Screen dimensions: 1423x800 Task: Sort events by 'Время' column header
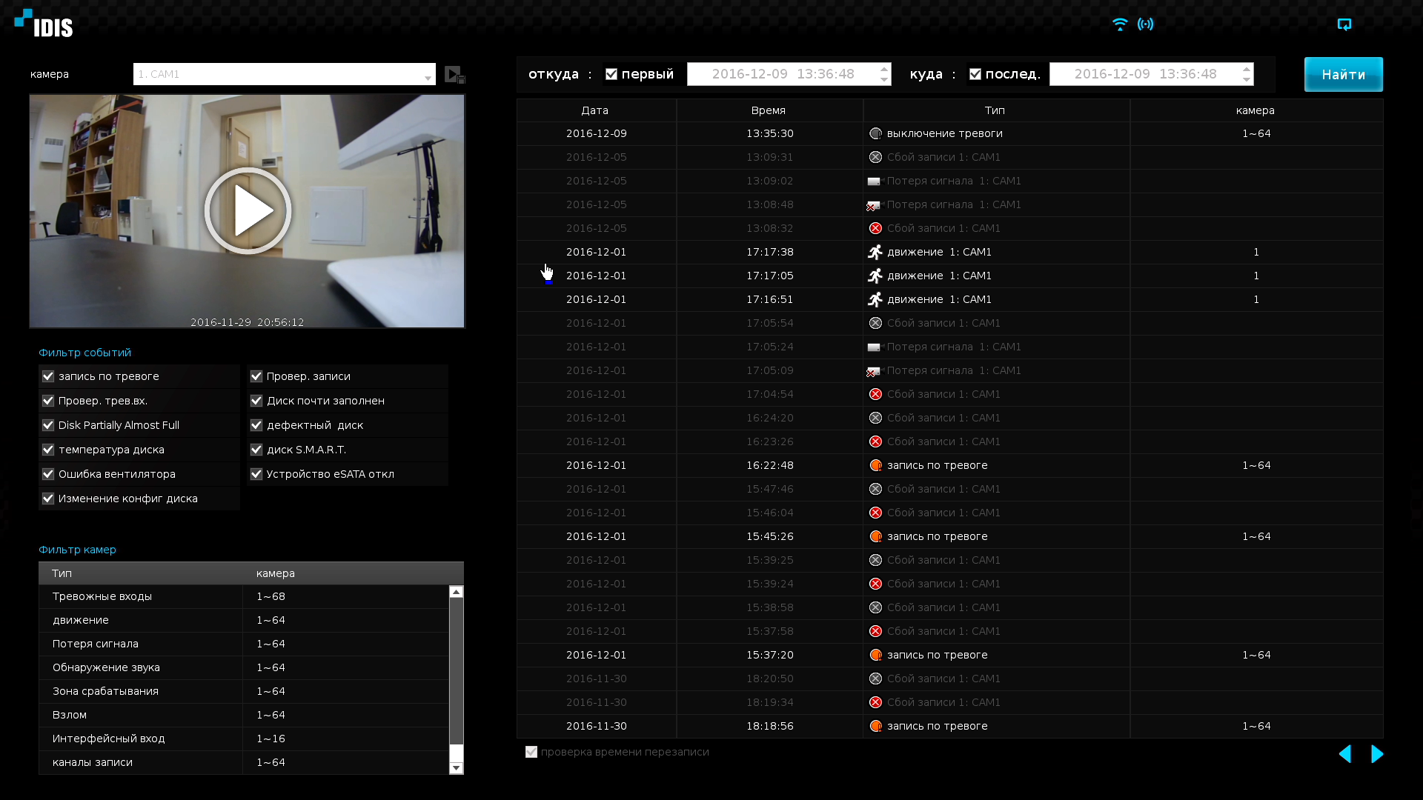768,110
